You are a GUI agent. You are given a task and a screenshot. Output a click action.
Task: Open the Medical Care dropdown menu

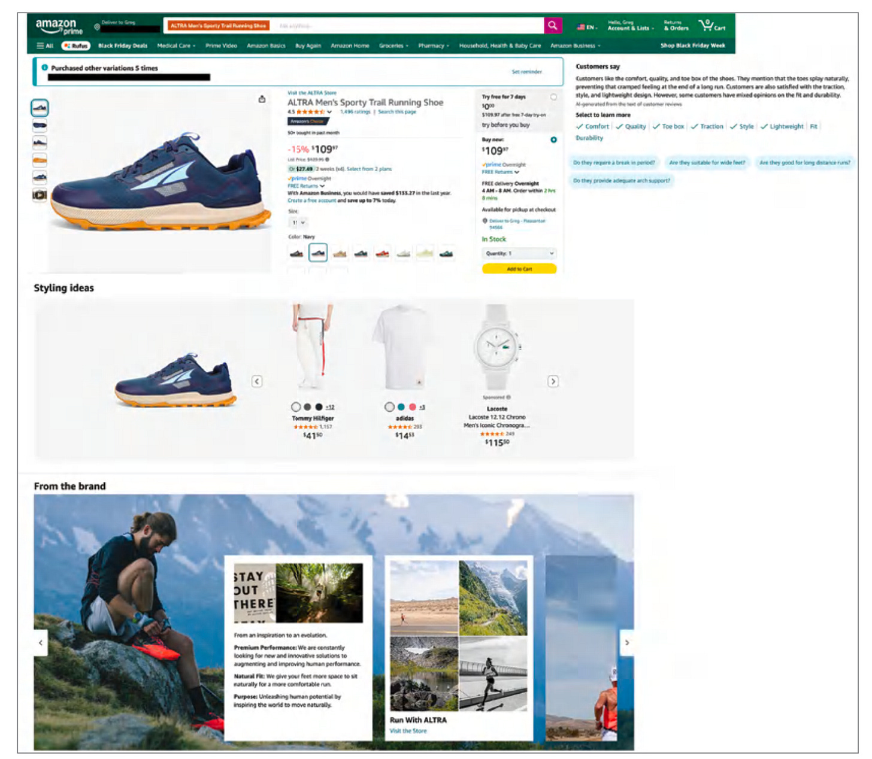pos(176,45)
